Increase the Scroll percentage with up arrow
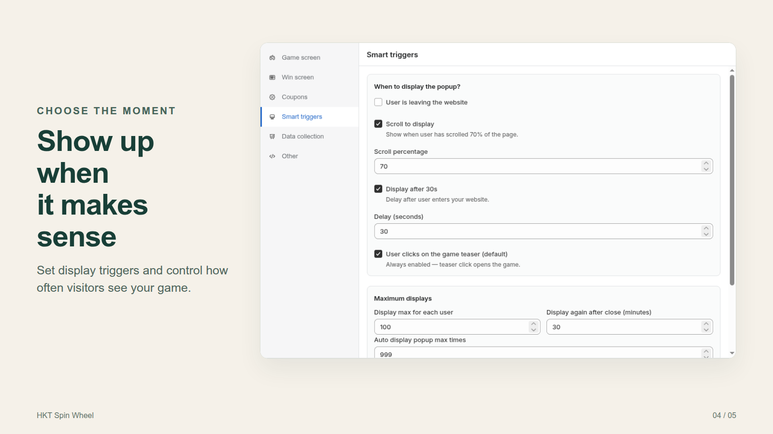773x434 pixels. pyautogui.click(x=706, y=163)
